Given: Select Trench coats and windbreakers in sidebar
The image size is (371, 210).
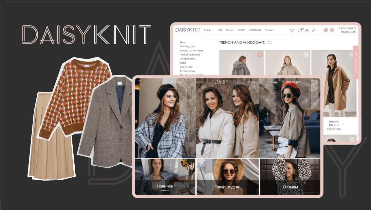Looking at the screenshot, I should [x=190, y=57].
